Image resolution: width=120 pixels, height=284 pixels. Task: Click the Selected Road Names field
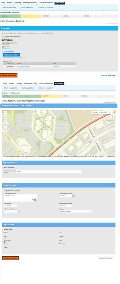click(49, 171)
